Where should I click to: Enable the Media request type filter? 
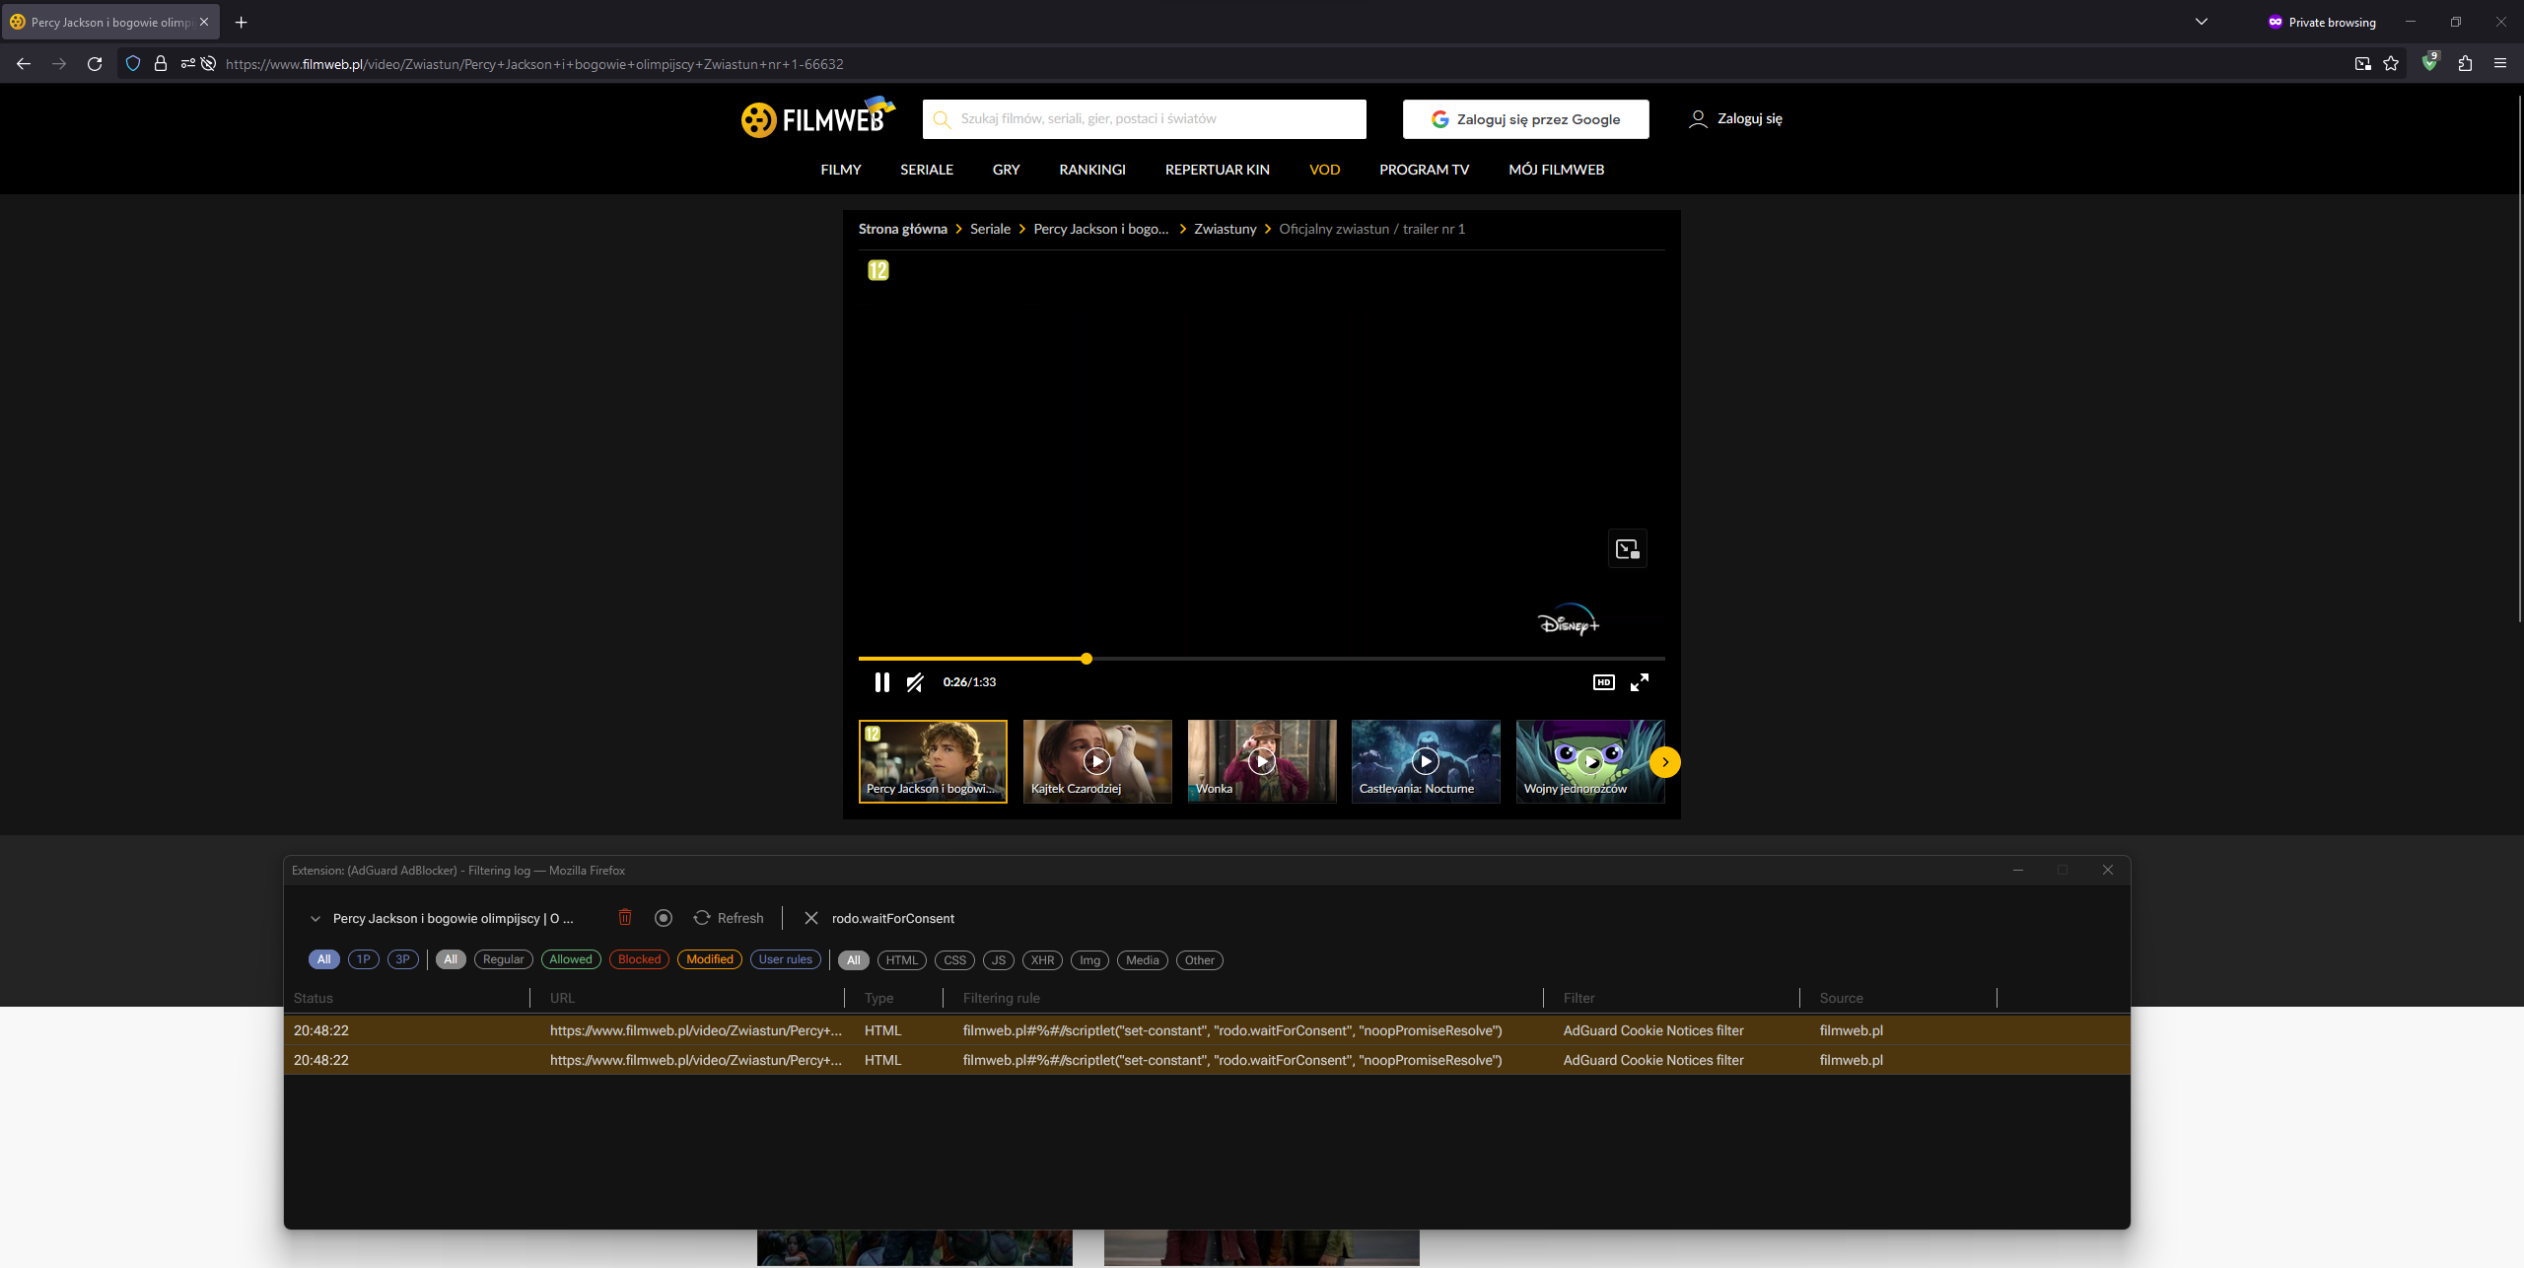click(x=1142, y=959)
